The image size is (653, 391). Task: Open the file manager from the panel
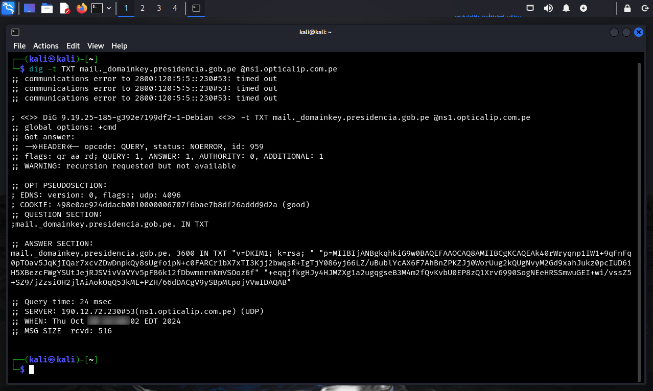47,8
